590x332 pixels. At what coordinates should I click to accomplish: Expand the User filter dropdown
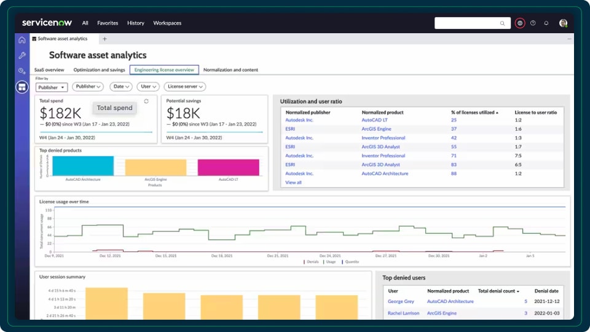pyautogui.click(x=147, y=87)
